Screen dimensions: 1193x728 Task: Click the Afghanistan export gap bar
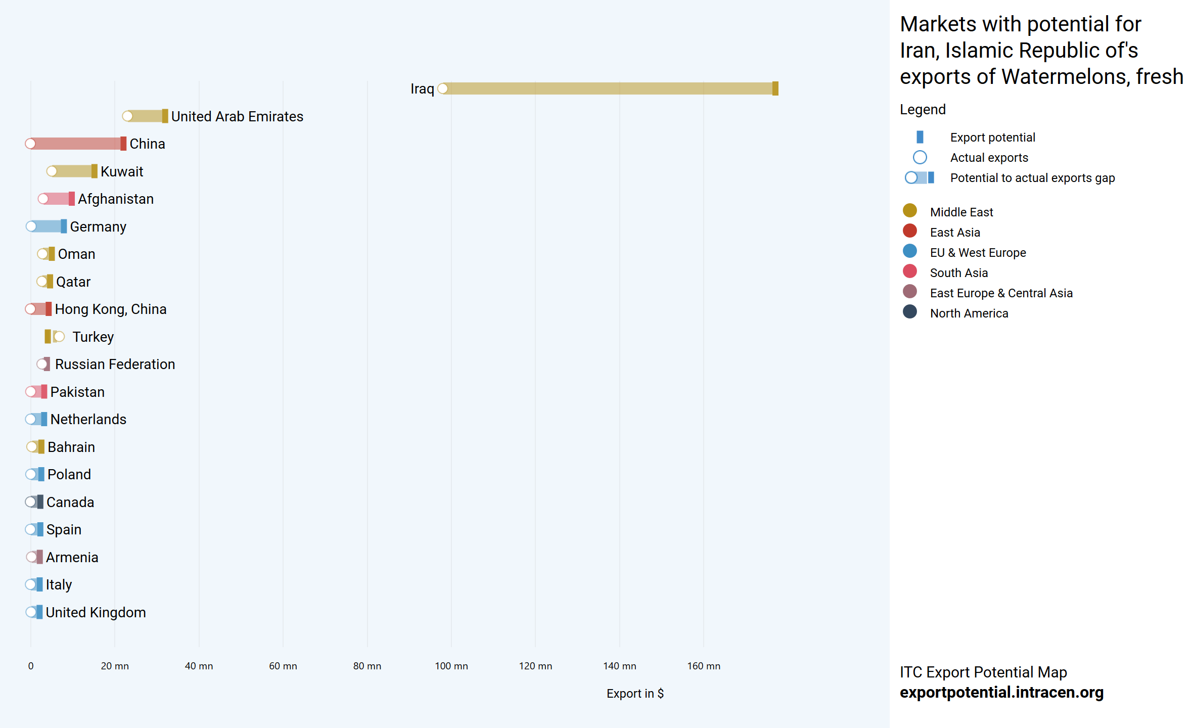click(58, 199)
